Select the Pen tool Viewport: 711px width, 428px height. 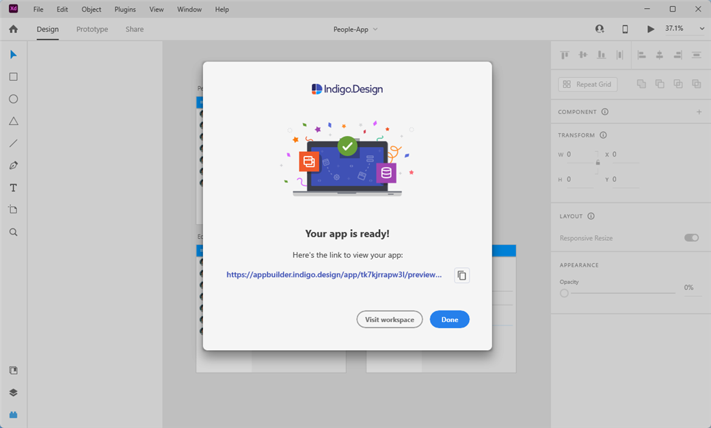14,165
